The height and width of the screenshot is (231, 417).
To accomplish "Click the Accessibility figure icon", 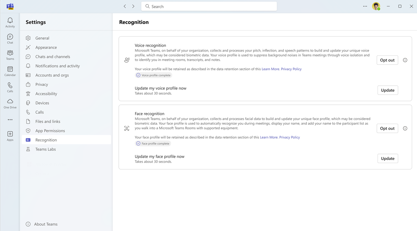I will (28, 94).
